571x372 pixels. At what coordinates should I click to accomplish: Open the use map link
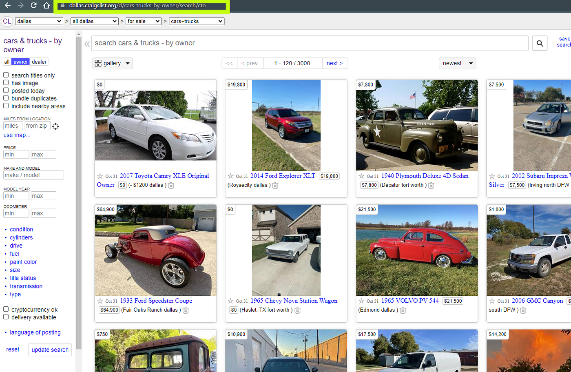point(17,135)
